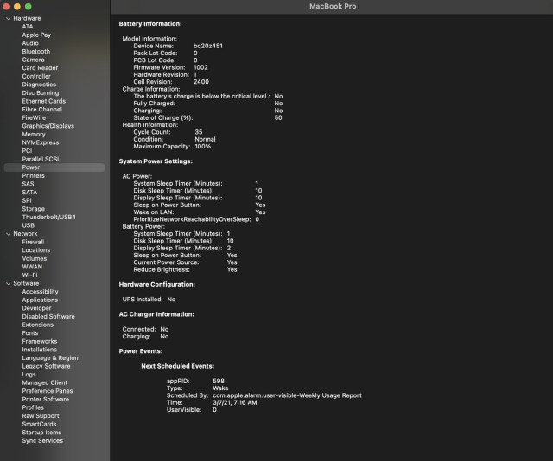The height and width of the screenshot is (461, 553).
Task: Select Sync Services entry
Action: [x=42, y=441]
